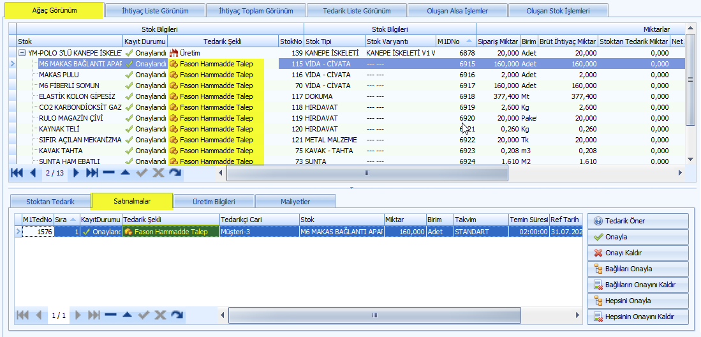Collapse the YM-POLO 3'LÜ KANEPE İSKELETİ tree node
Viewport: 701px width, 337px height.
22,53
